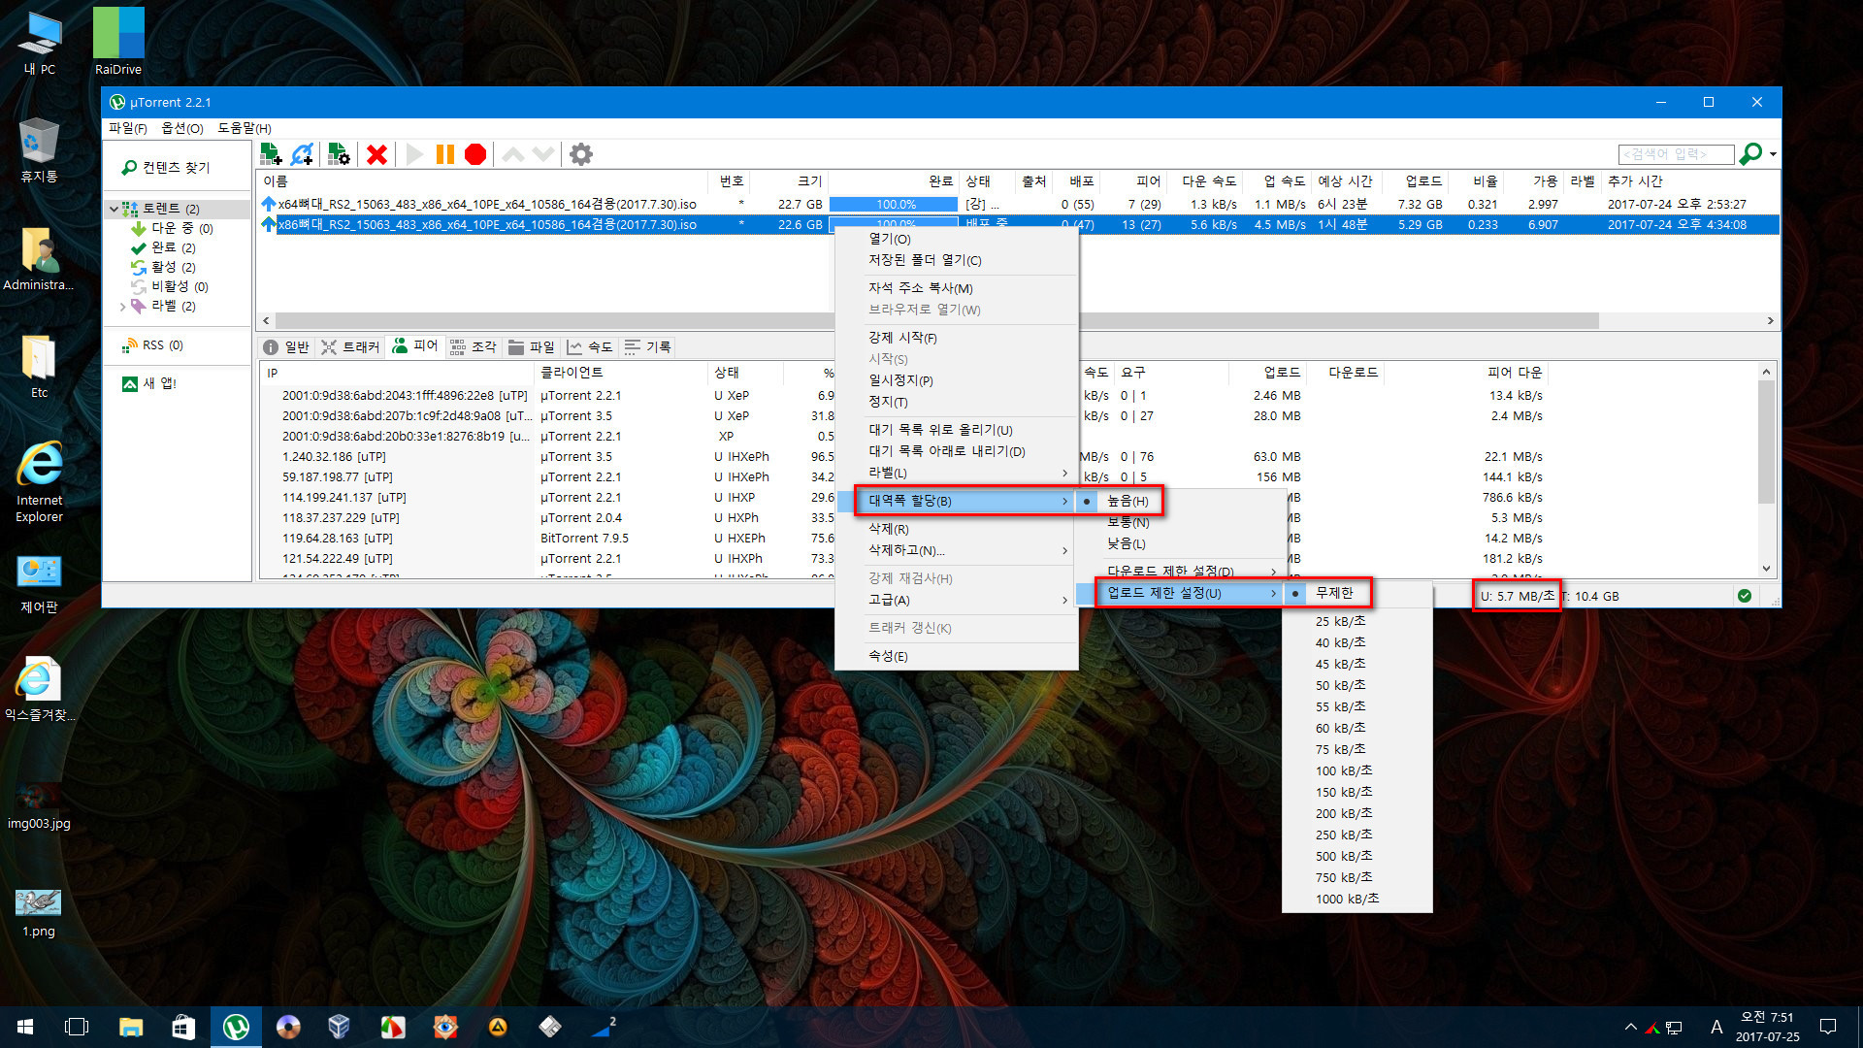Switch to the 조각 tab
Viewport: 1863px width, 1048px height.
(x=474, y=347)
